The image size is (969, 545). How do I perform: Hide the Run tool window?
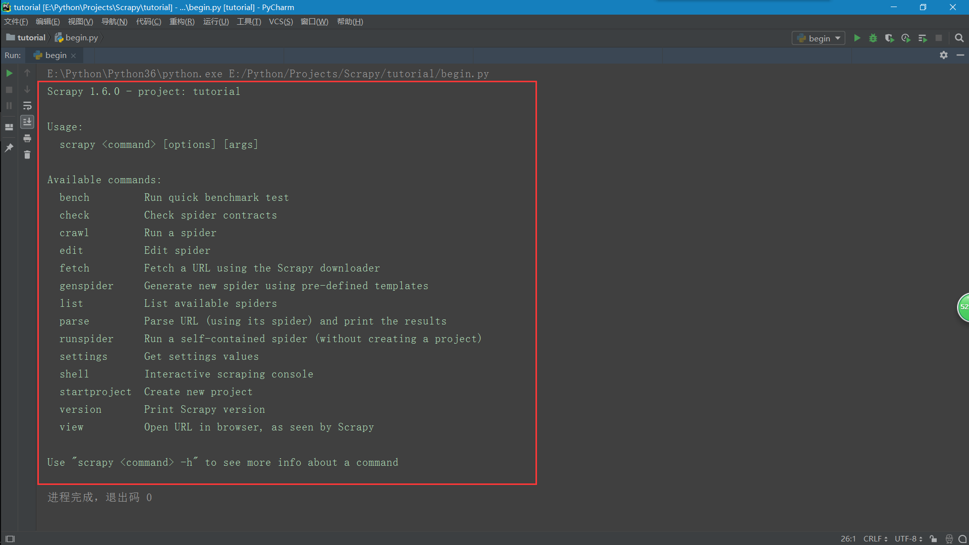click(960, 55)
